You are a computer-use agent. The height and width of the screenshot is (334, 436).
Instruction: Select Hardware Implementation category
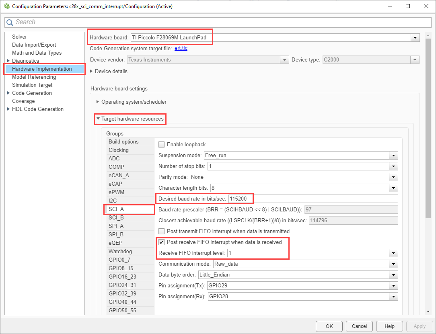click(45, 69)
